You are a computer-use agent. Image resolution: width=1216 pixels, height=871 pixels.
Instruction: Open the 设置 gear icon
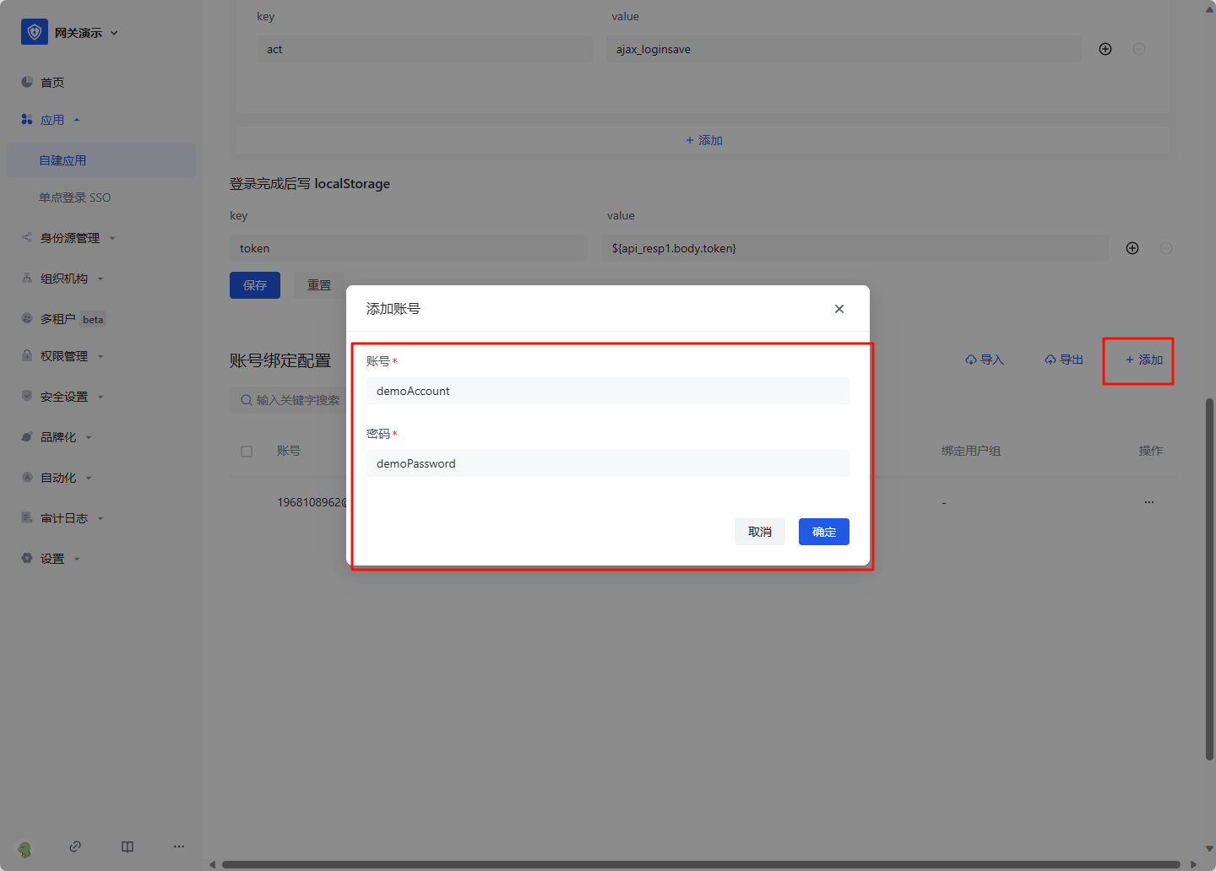click(x=27, y=558)
